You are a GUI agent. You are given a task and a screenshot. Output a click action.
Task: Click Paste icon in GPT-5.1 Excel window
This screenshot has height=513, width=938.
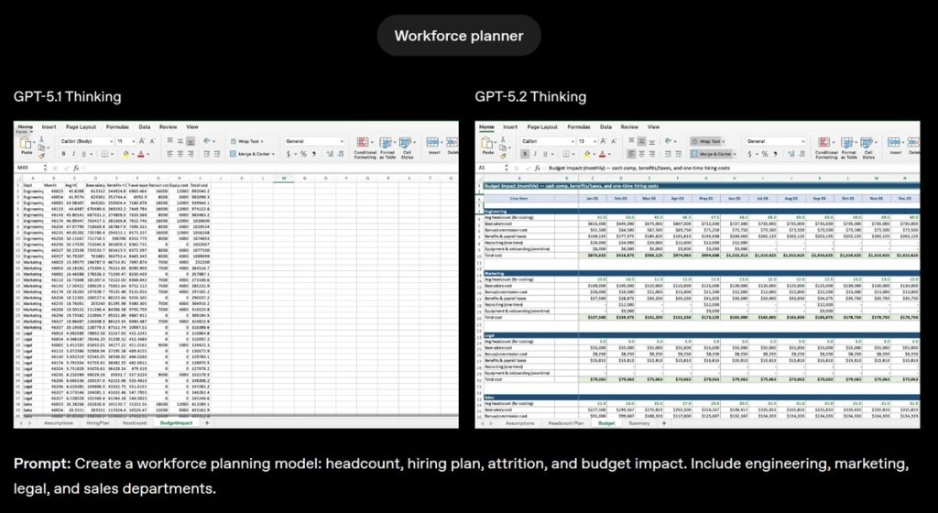[x=27, y=145]
